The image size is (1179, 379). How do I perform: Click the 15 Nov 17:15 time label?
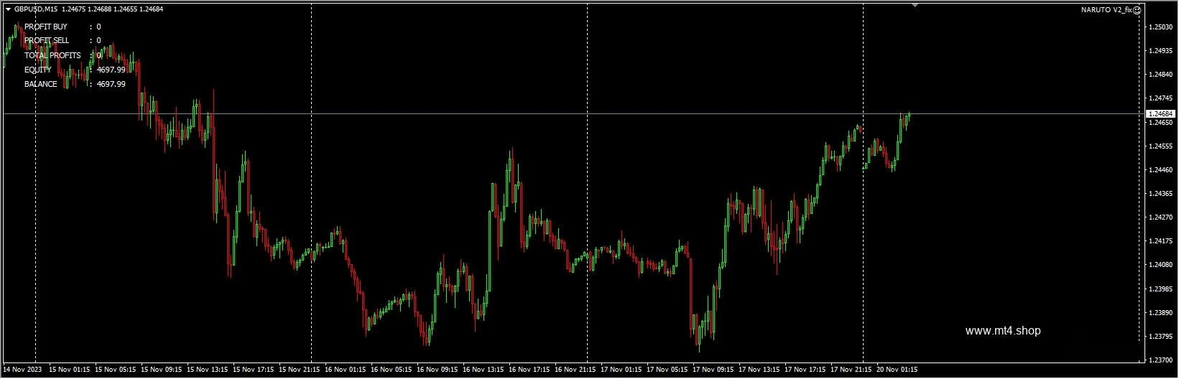pyautogui.click(x=253, y=370)
